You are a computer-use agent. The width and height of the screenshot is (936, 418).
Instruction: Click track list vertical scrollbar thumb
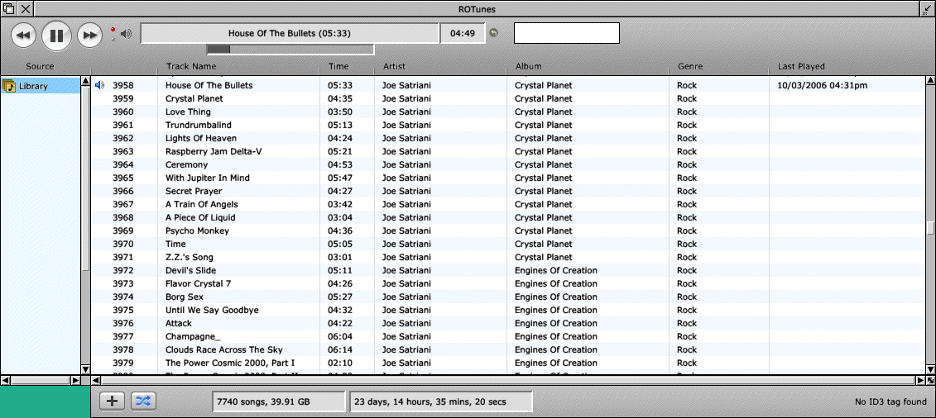[x=930, y=229]
